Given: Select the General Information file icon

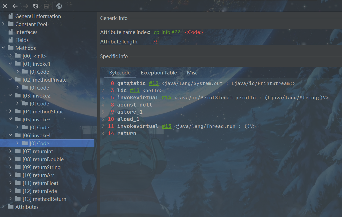Looking at the screenshot, I should point(11,16).
